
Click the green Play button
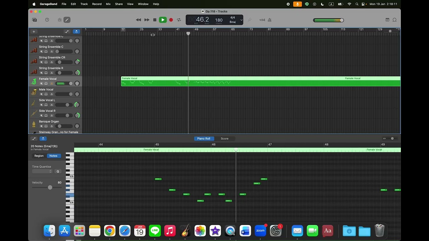(x=163, y=20)
